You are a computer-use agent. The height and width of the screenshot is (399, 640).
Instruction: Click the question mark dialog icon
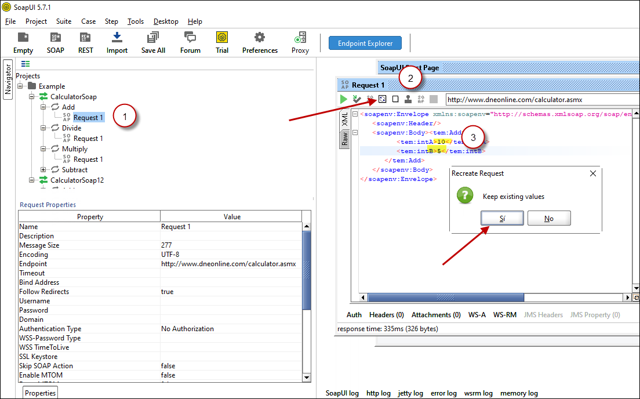pyautogui.click(x=465, y=195)
